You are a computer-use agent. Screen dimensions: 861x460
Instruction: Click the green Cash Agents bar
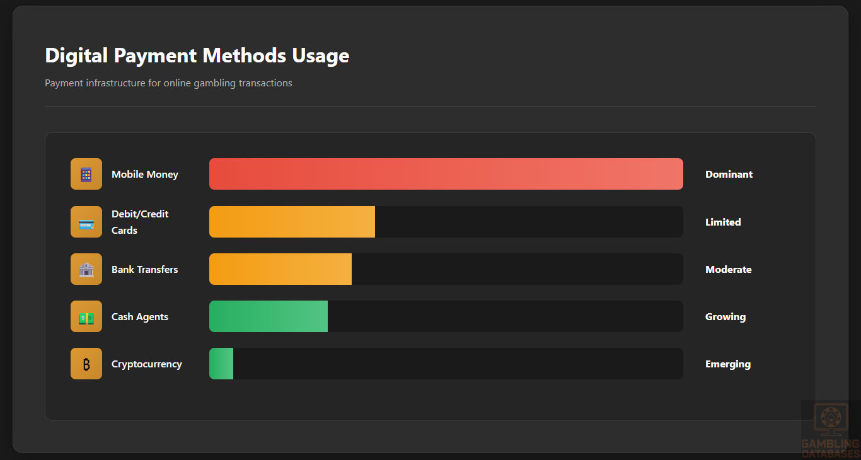click(268, 317)
